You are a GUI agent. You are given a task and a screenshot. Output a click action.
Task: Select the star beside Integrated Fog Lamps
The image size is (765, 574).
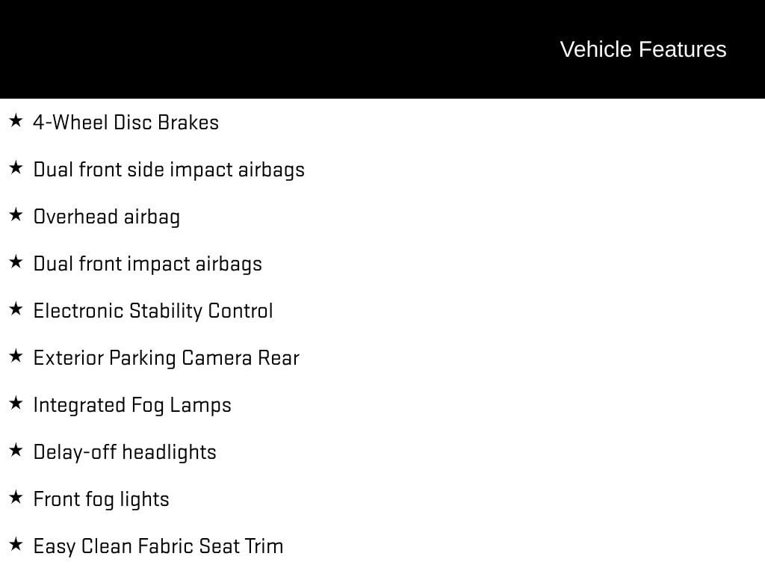point(16,403)
